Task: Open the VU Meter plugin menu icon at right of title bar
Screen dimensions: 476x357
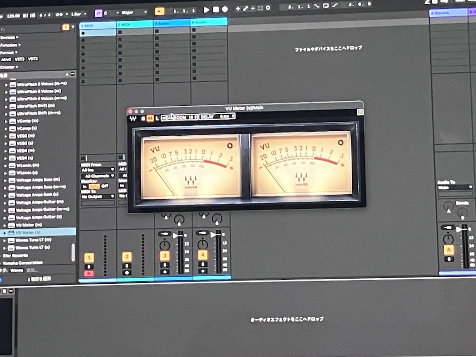Action: 360,112
